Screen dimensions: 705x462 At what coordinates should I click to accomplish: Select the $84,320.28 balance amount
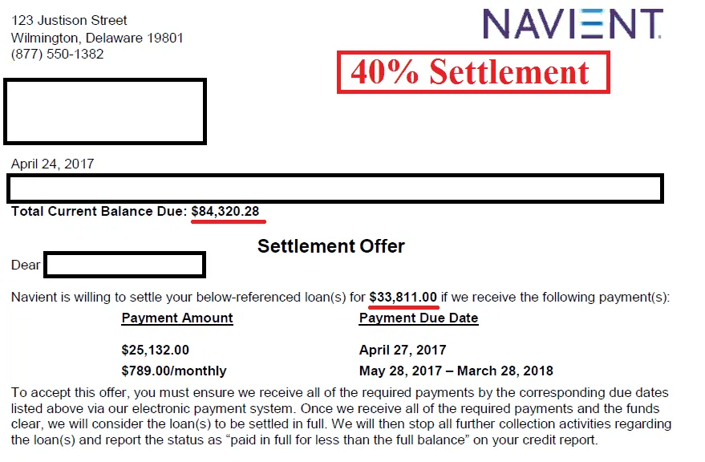coord(225,212)
